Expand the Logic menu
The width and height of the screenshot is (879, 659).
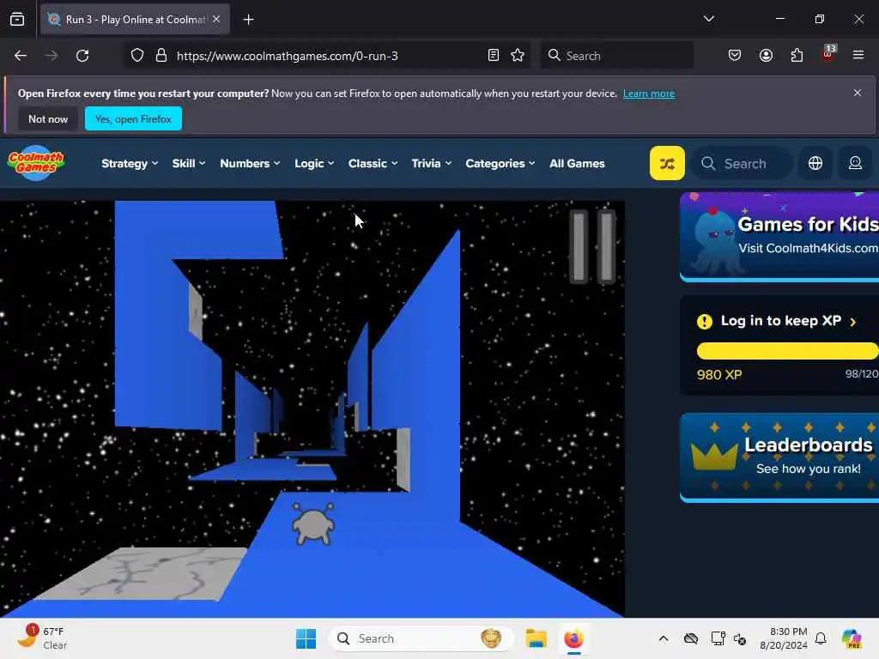pos(314,163)
